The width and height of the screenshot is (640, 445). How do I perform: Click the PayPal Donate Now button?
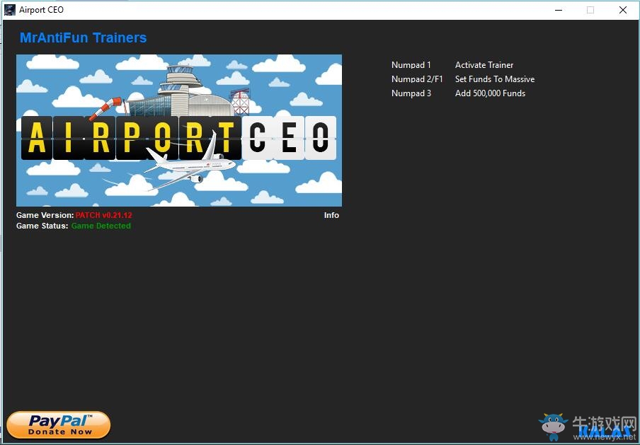58,425
